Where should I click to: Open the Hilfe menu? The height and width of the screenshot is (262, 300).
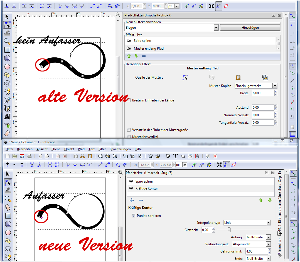click(x=138, y=149)
